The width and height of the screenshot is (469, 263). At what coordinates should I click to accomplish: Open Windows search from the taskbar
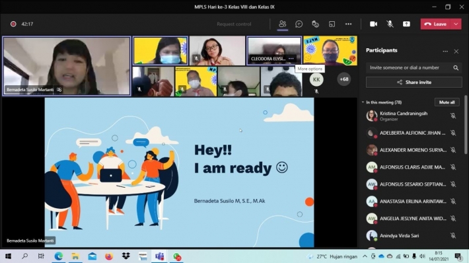point(25,256)
